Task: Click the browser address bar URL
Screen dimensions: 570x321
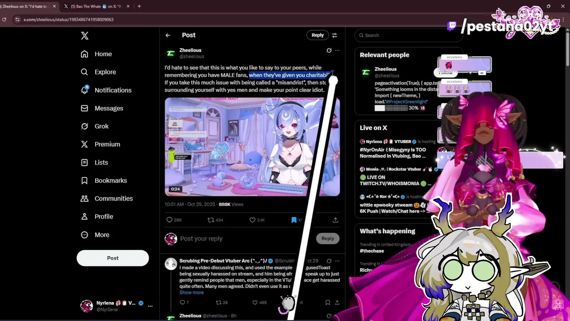Action: [69, 20]
